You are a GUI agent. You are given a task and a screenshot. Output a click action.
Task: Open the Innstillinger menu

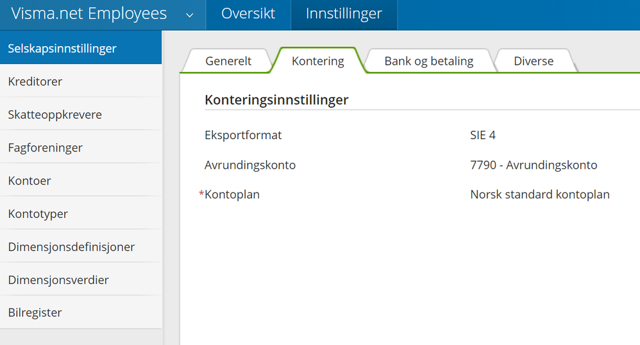pyautogui.click(x=344, y=14)
